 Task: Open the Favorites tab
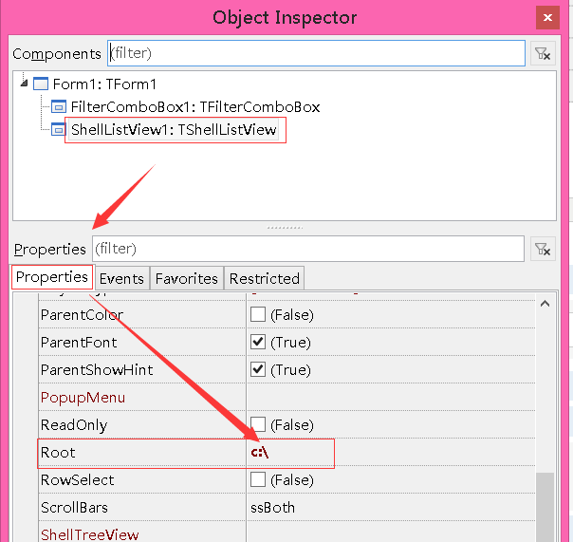(x=186, y=278)
